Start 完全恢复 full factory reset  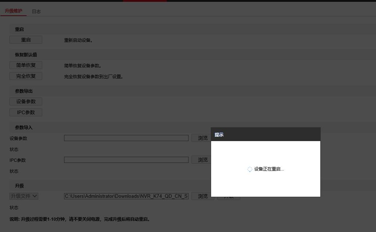[25, 76]
